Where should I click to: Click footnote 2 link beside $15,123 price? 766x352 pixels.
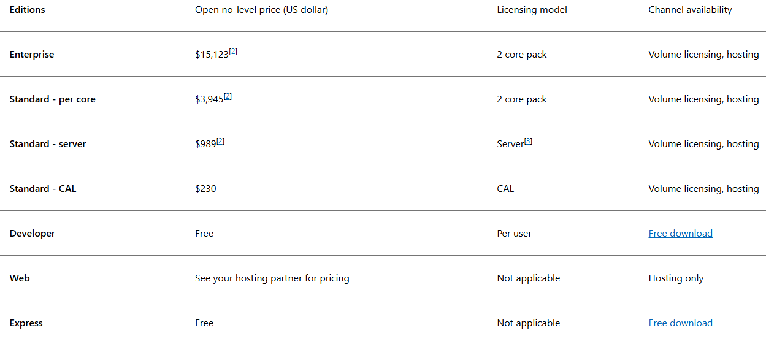(x=234, y=52)
